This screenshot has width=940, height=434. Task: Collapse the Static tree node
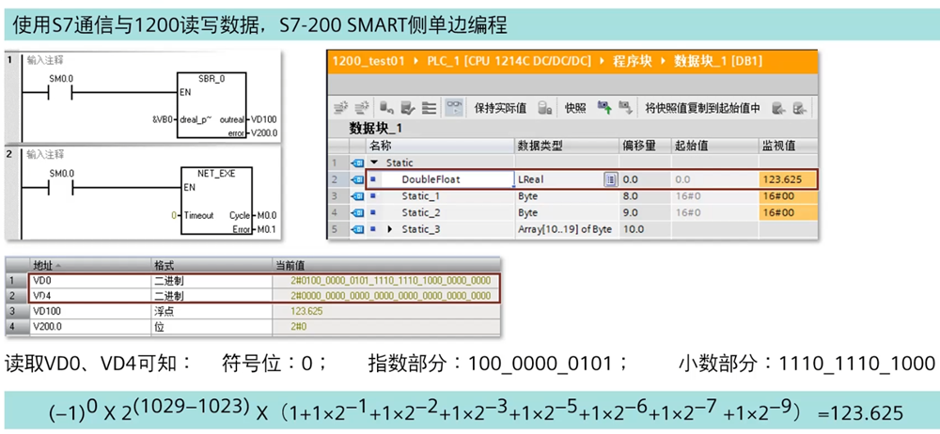coord(374,163)
